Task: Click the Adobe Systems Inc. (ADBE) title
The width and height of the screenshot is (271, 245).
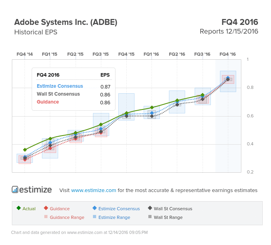Action: pos(66,22)
